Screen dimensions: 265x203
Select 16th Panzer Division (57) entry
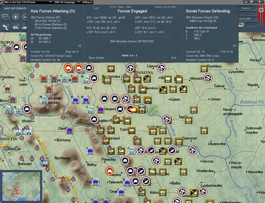coord(46,17)
